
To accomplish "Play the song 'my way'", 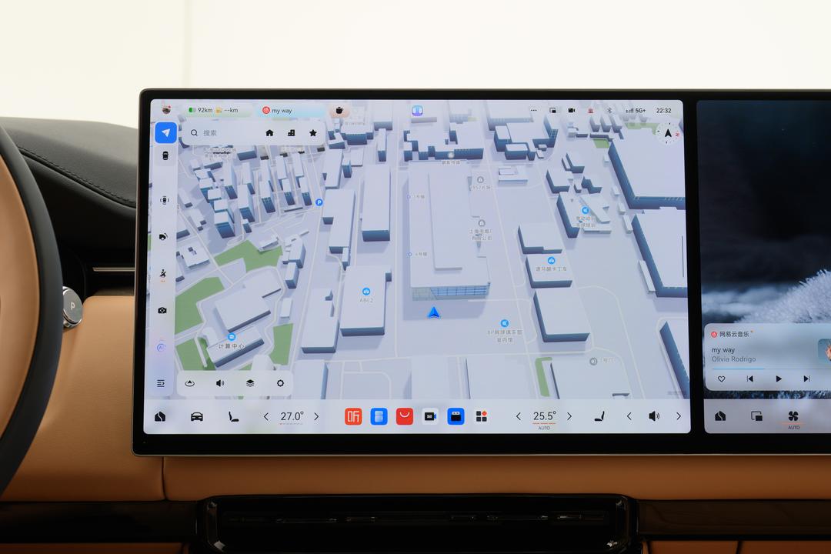I will [x=779, y=379].
